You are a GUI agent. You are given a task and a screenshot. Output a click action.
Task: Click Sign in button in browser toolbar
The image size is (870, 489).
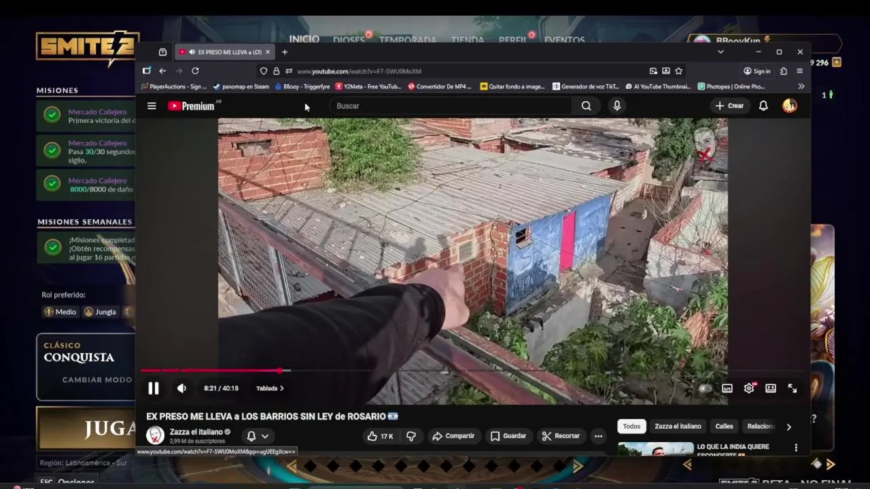click(757, 71)
